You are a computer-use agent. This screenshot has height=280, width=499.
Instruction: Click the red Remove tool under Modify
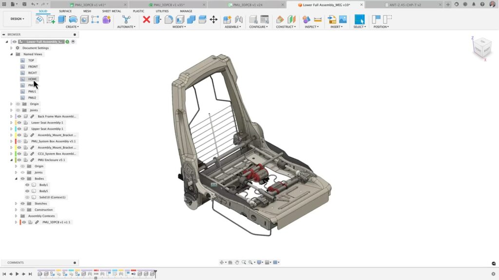pyautogui.click(x=146, y=18)
